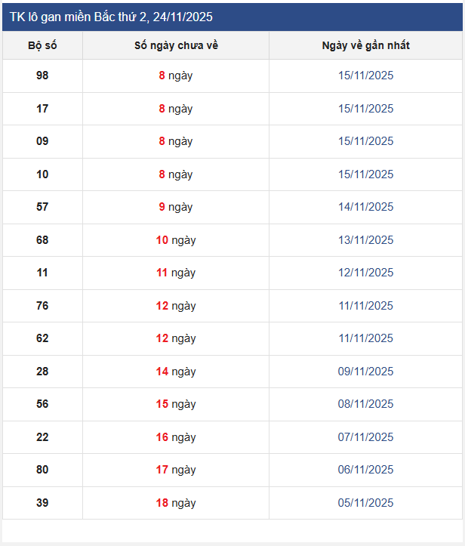Click the table title 'TK lô gan miền Bắc'

111,17
